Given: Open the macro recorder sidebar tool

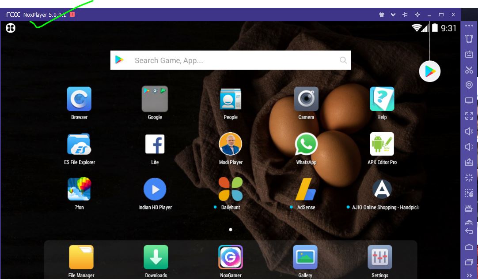Looking at the screenshot, I should [469, 193].
